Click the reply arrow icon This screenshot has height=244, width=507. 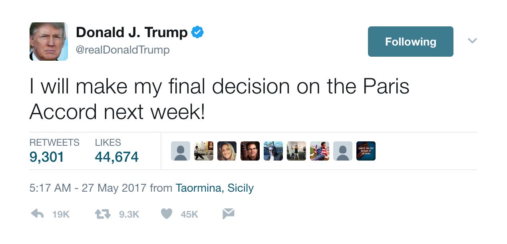[x=37, y=214]
